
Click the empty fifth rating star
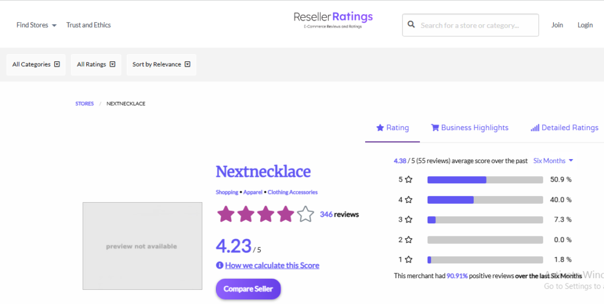(x=305, y=214)
